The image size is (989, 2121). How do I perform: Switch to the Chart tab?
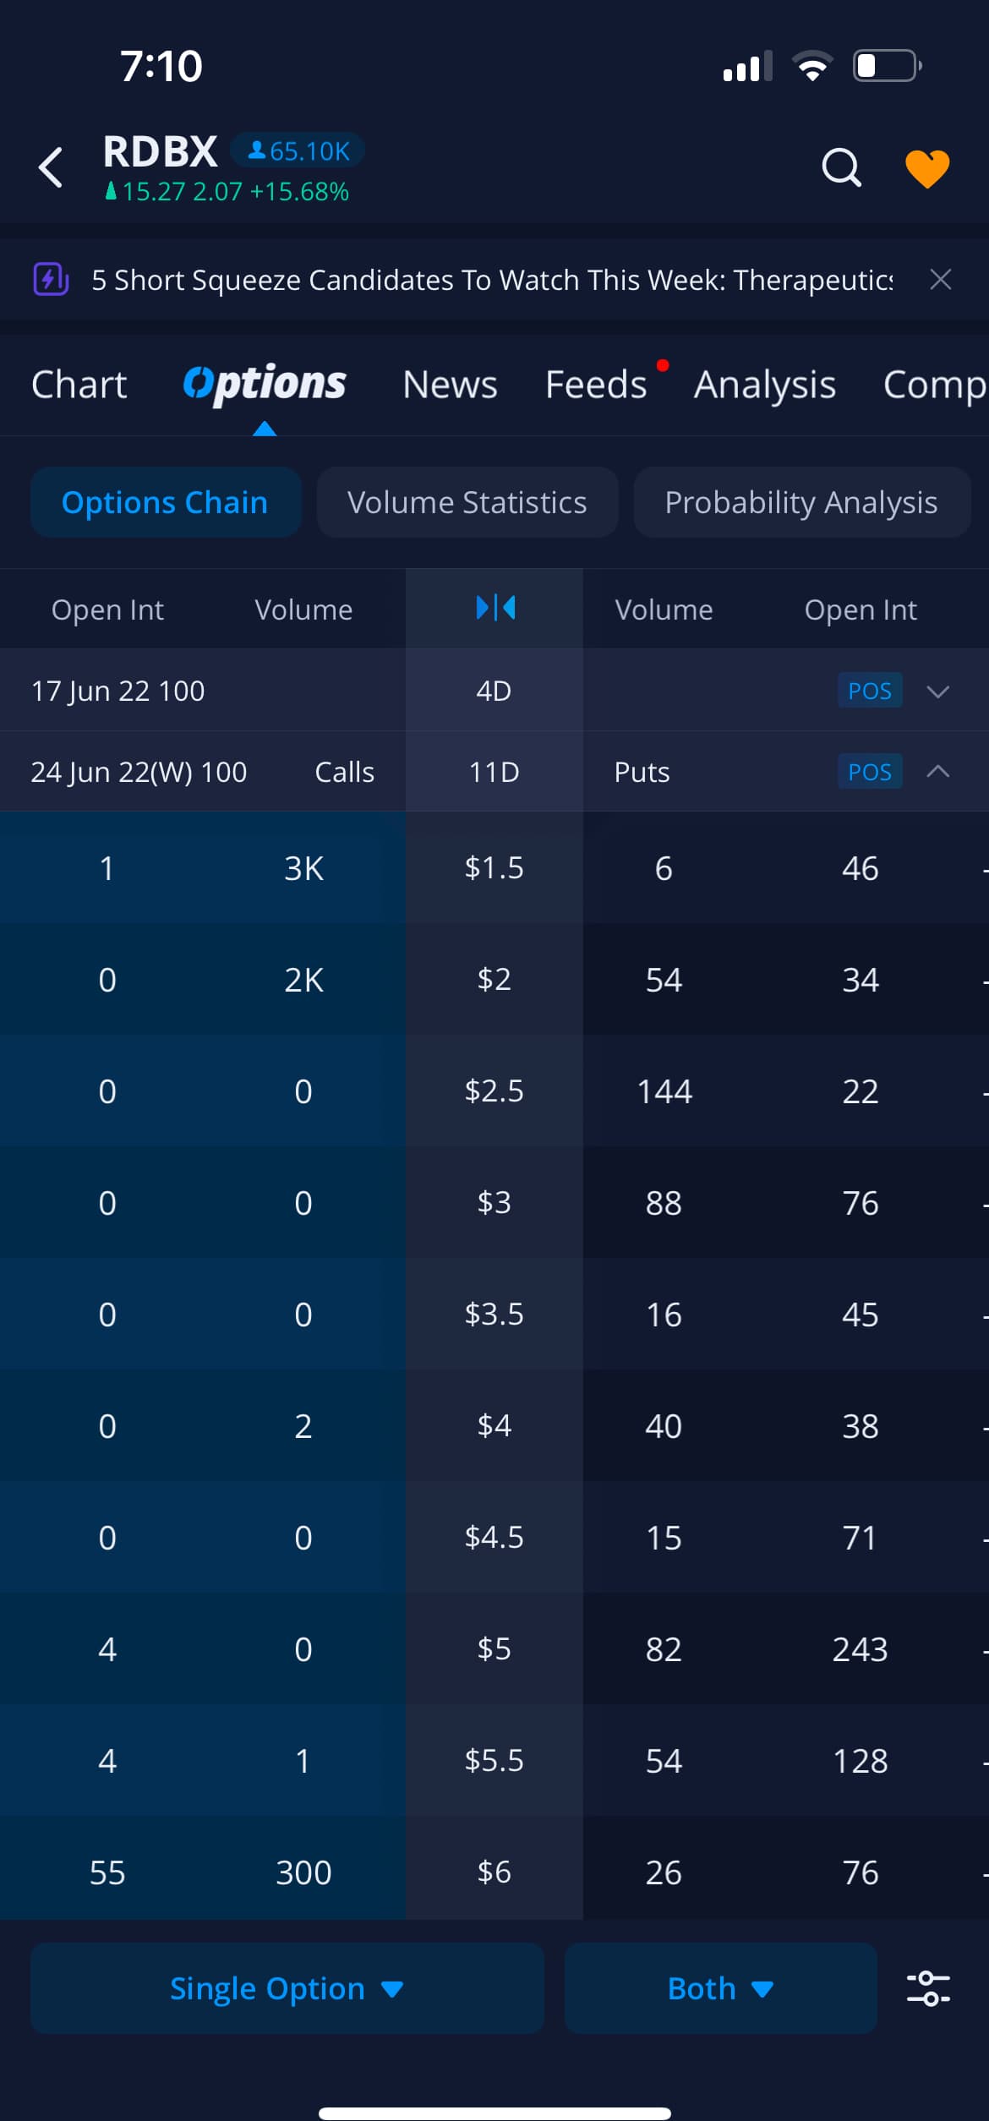pyautogui.click(x=79, y=385)
